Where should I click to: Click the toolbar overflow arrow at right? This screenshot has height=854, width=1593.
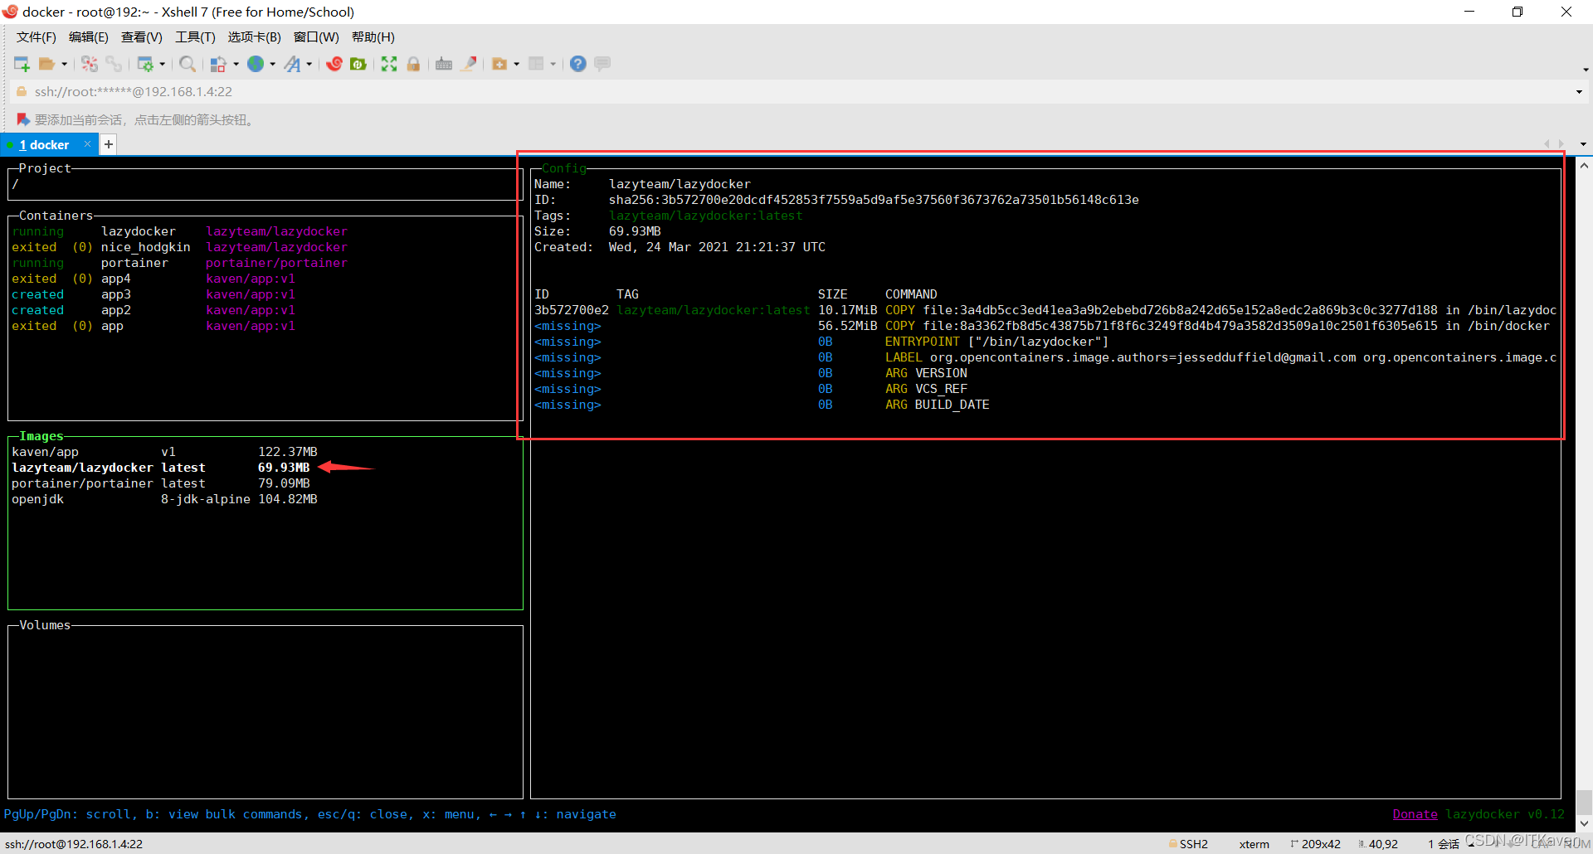pyautogui.click(x=1586, y=70)
